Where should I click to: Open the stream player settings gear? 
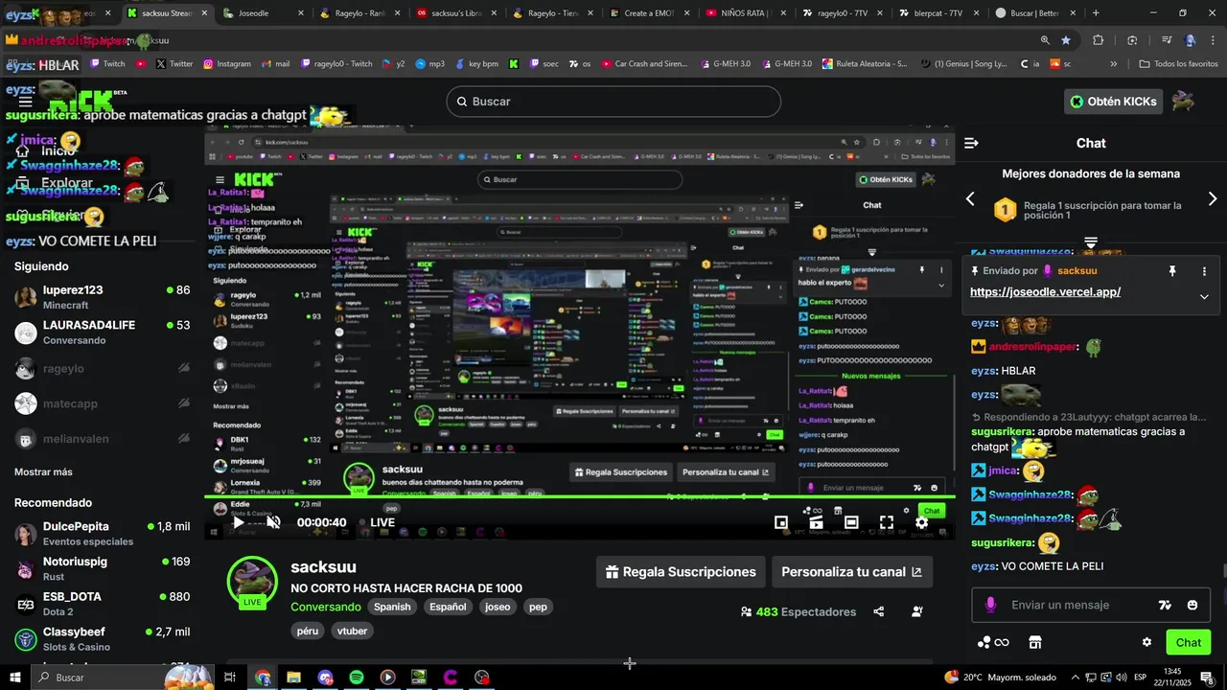921,522
